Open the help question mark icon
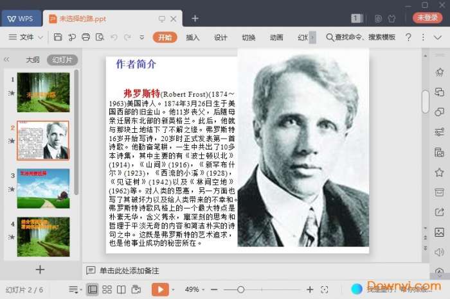Image resolution: width=450 pixels, height=299 pixels. point(408,37)
